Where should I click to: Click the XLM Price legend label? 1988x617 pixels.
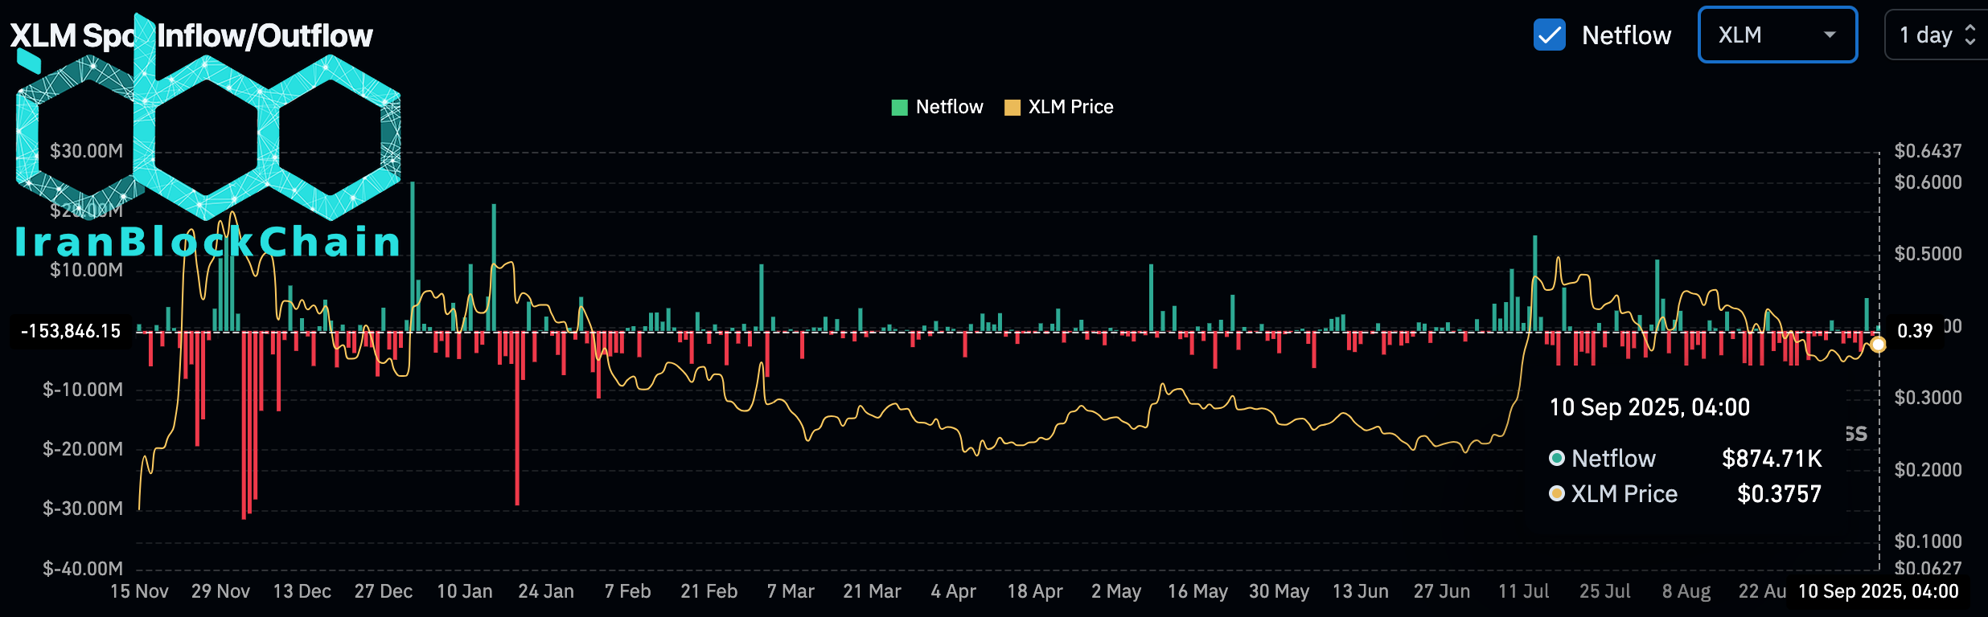pos(1070,107)
